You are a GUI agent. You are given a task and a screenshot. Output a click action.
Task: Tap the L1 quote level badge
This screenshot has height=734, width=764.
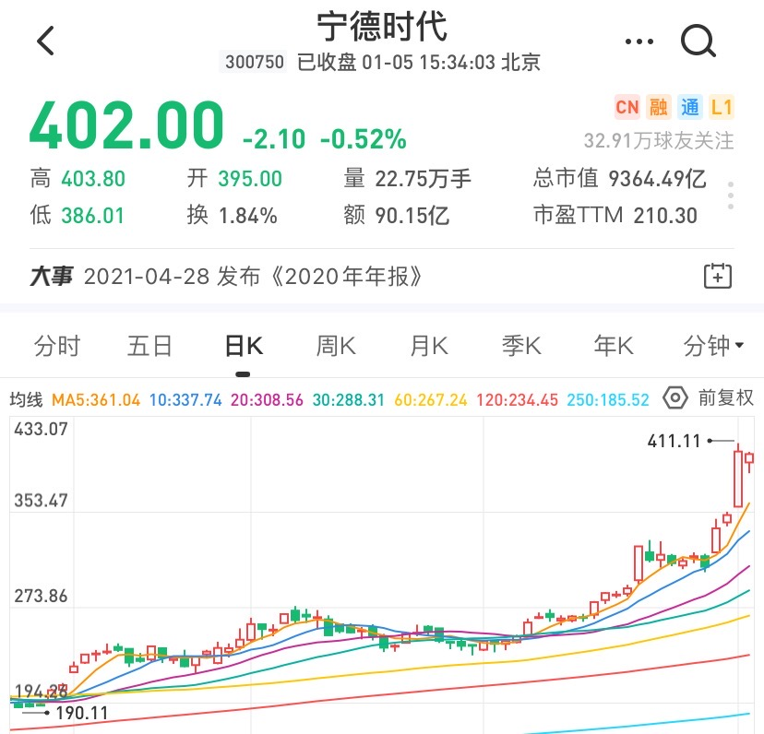tap(722, 107)
